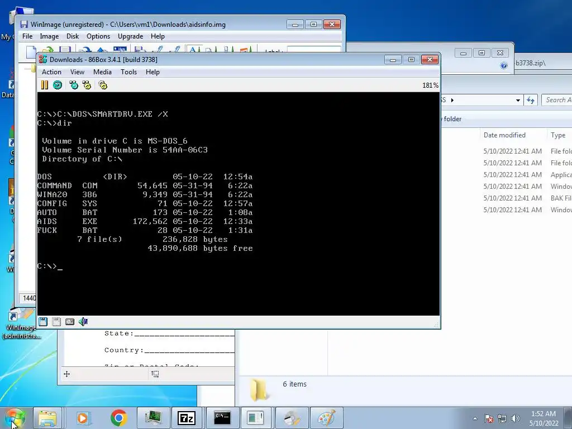Image resolution: width=572 pixels, height=429 pixels.
Task: Send Ctrl+Alt+Del via 86Box toolbar
Action: coord(74,85)
